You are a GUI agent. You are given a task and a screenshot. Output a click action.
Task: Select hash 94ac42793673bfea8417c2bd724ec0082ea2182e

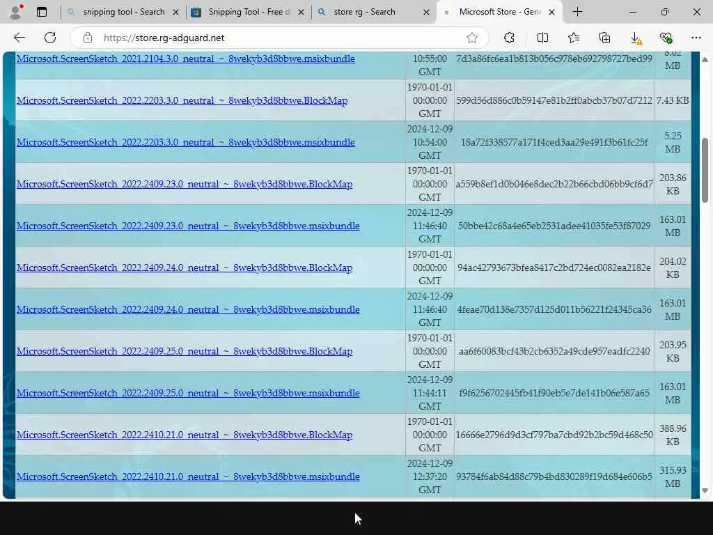pos(554,268)
